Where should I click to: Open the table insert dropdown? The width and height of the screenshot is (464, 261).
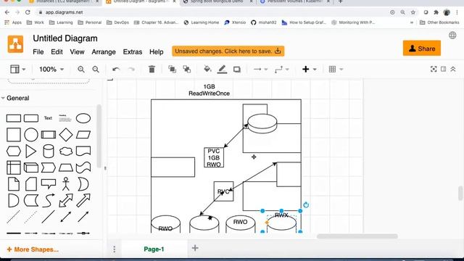coord(336,70)
